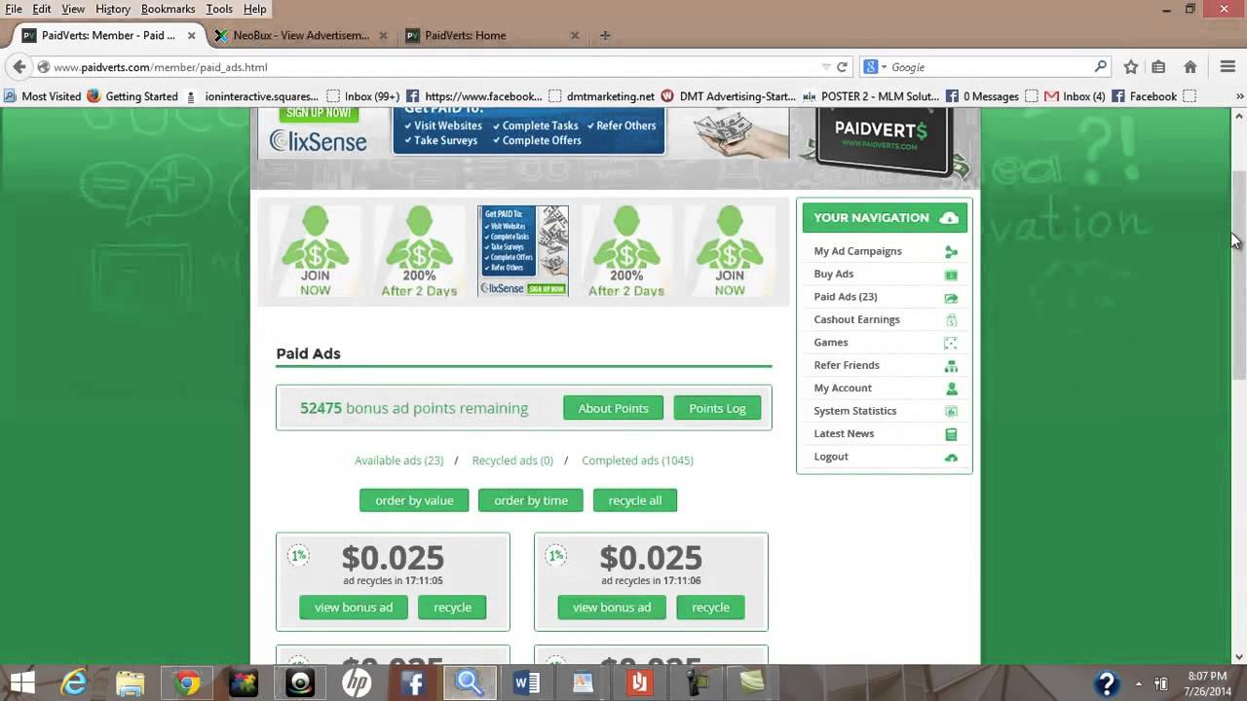
Task: Switch to NeoBux - View Advertisements tab
Action: pyautogui.click(x=301, y=36)
